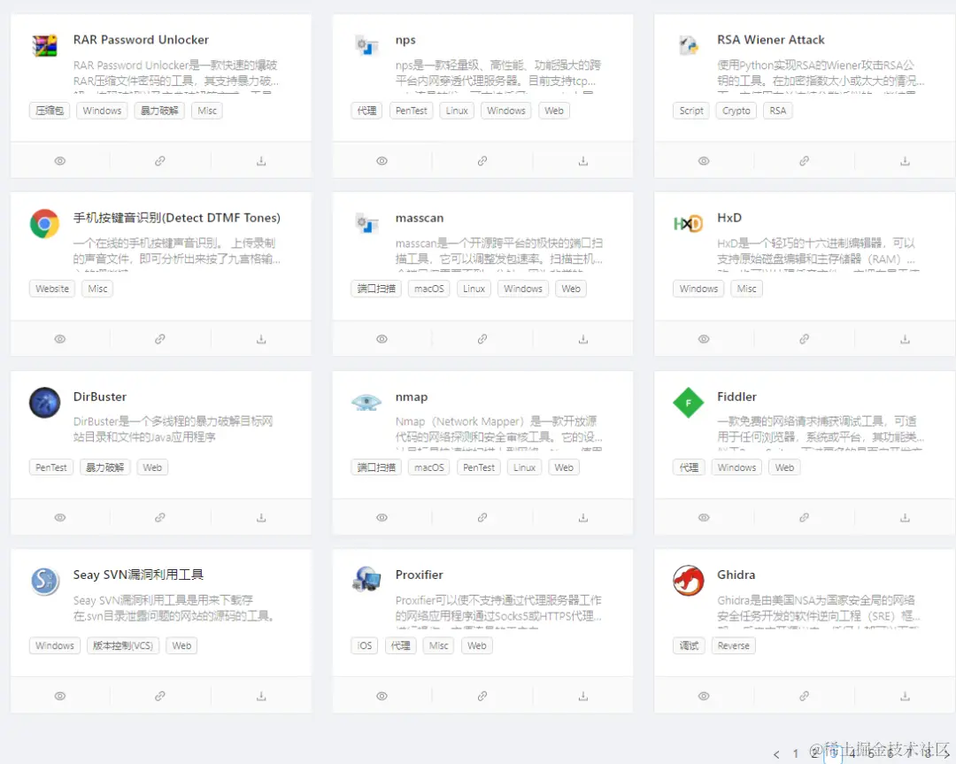This screenshot has width=956, height=764.
Task: Select the iOS tag on Proxifier
Action: [x=365, y=645]
